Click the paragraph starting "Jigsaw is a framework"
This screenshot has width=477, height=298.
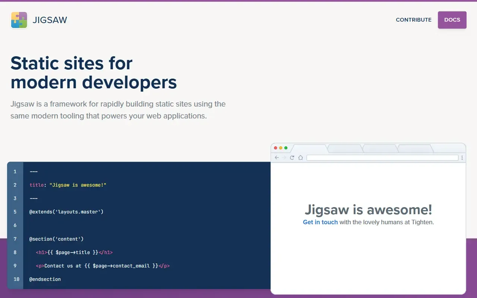coord(118,110)
